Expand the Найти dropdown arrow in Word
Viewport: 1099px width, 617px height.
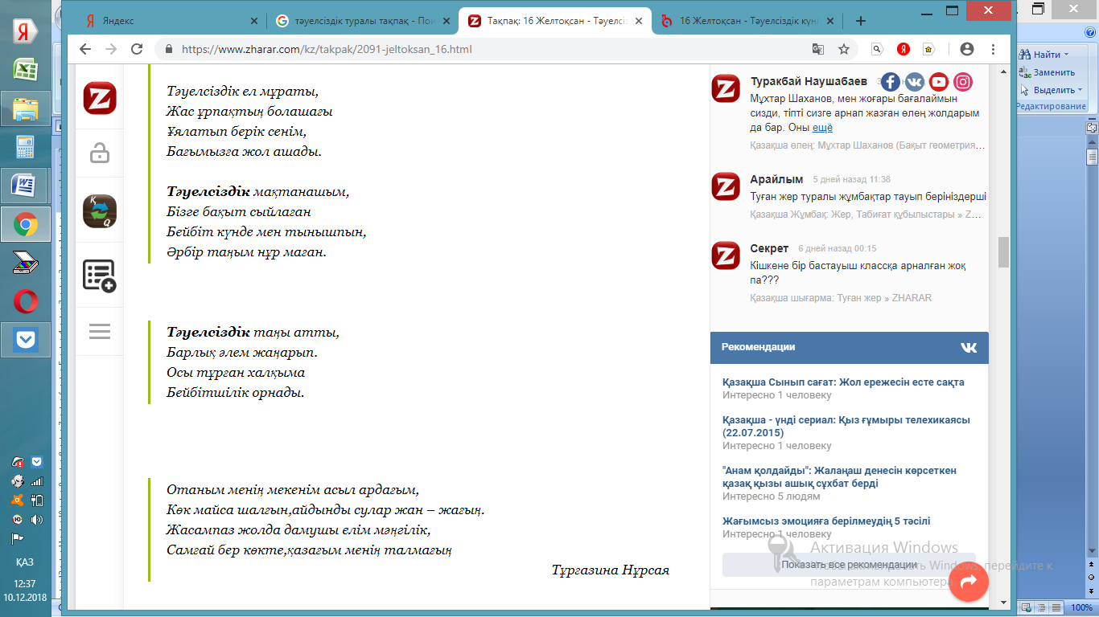[1067, 55]
